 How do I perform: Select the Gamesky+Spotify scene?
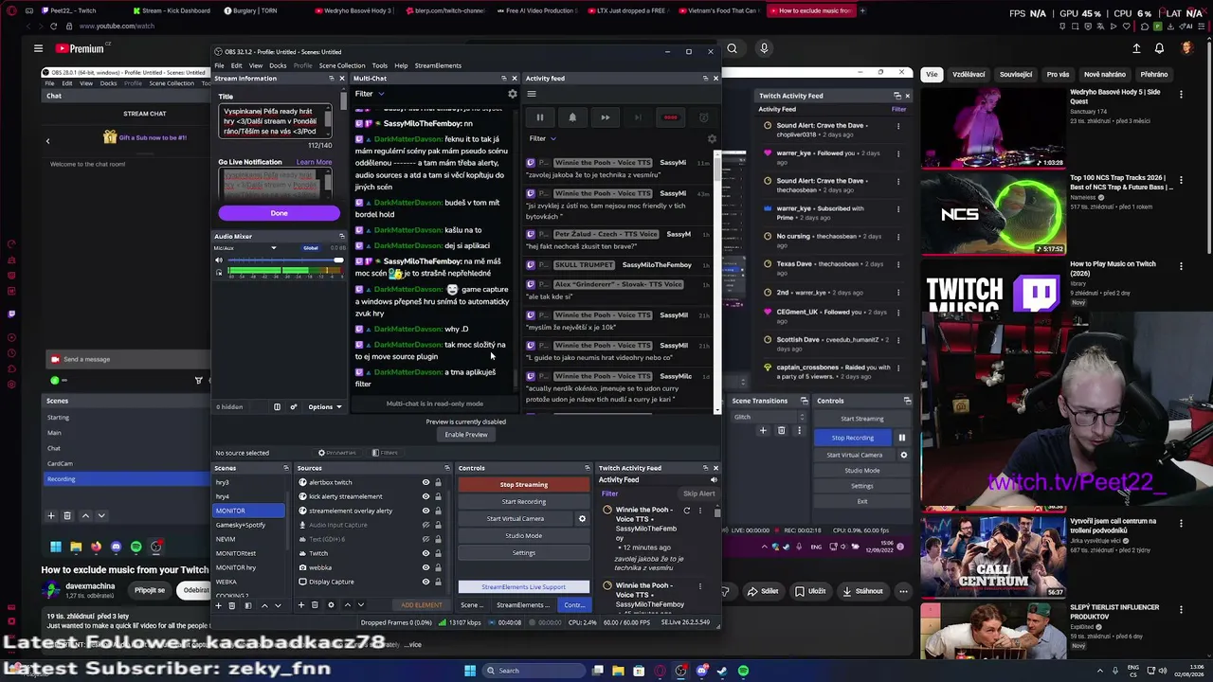(248, 525)
